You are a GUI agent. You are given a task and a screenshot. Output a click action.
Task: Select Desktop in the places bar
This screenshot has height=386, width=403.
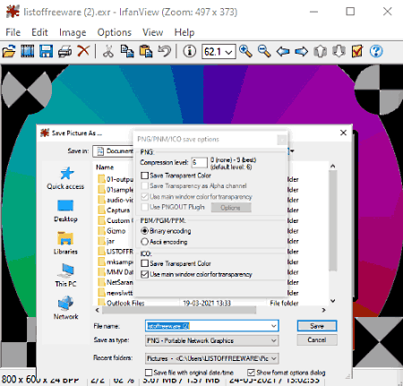click(65, 211)
